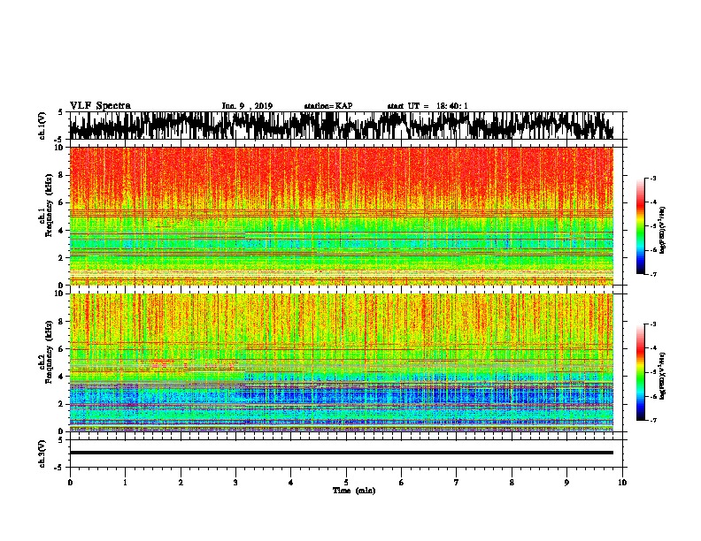The height and width of the screenshot is (541, 701).
Task: Click the "Time (min)" axis label
Action: (x=354, y=491)
